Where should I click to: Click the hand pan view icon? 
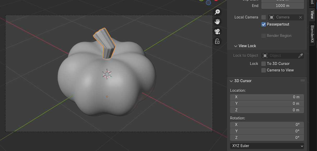pyautogui.click(x=217, y=22)
